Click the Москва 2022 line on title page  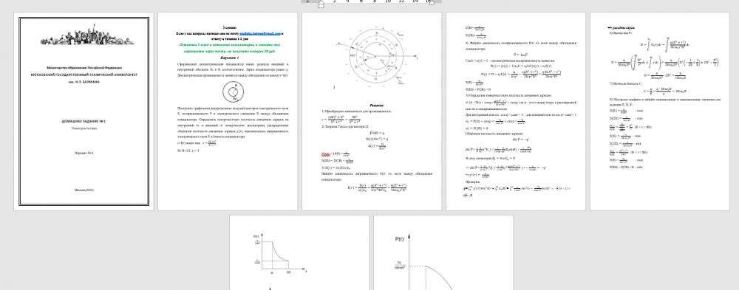[84, 190]
